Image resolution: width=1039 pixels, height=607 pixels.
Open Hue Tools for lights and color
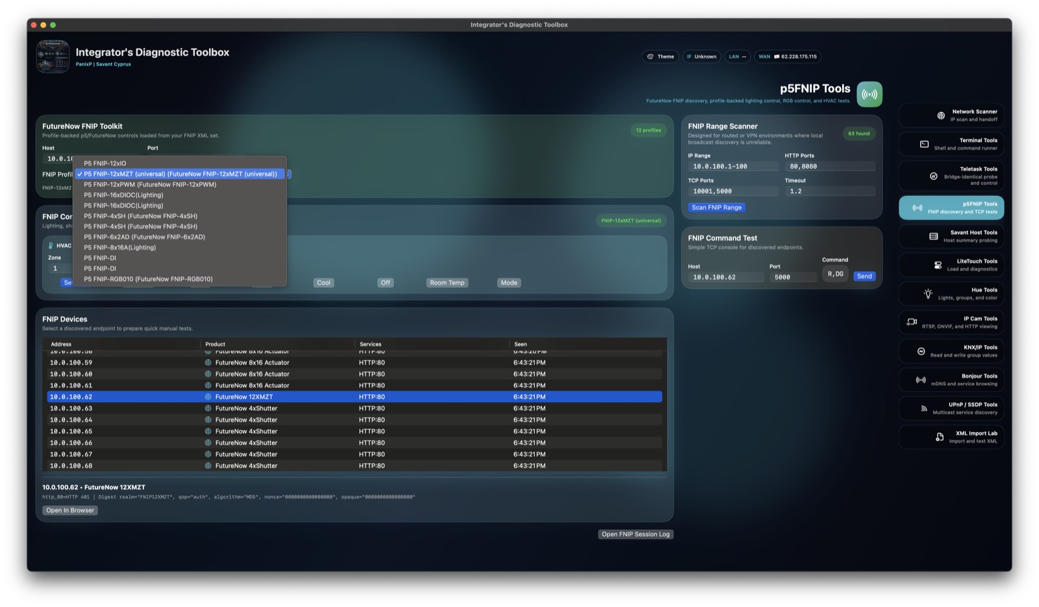[951, 293]
